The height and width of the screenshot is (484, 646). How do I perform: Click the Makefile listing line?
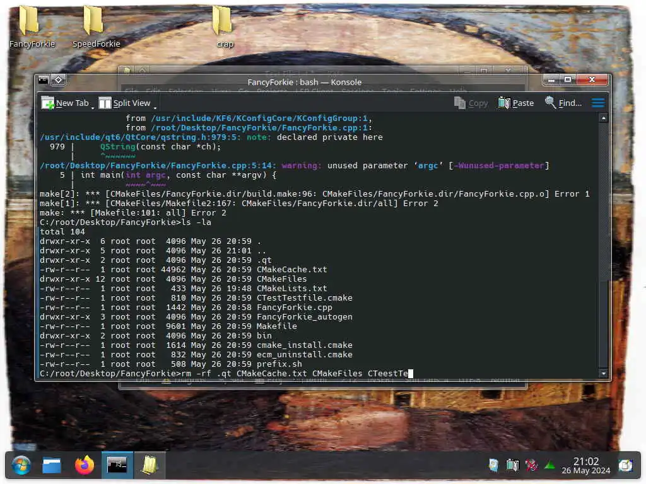168,326
